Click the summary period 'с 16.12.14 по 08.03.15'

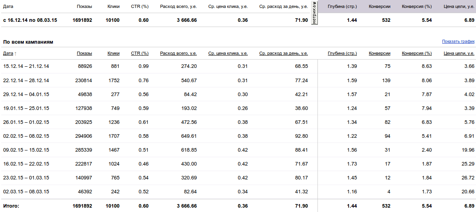(30, 20)
